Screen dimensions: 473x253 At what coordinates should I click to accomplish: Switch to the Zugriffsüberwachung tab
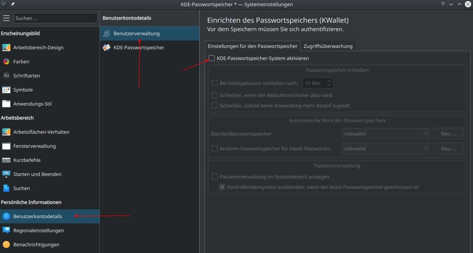coord(328,46)
